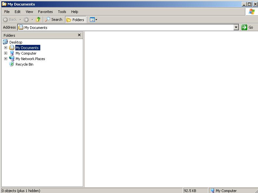The height and width of the screenshot is (193, 258).
Task: Select Desktop in the folder tree
Action: click(x=16, y=42)
